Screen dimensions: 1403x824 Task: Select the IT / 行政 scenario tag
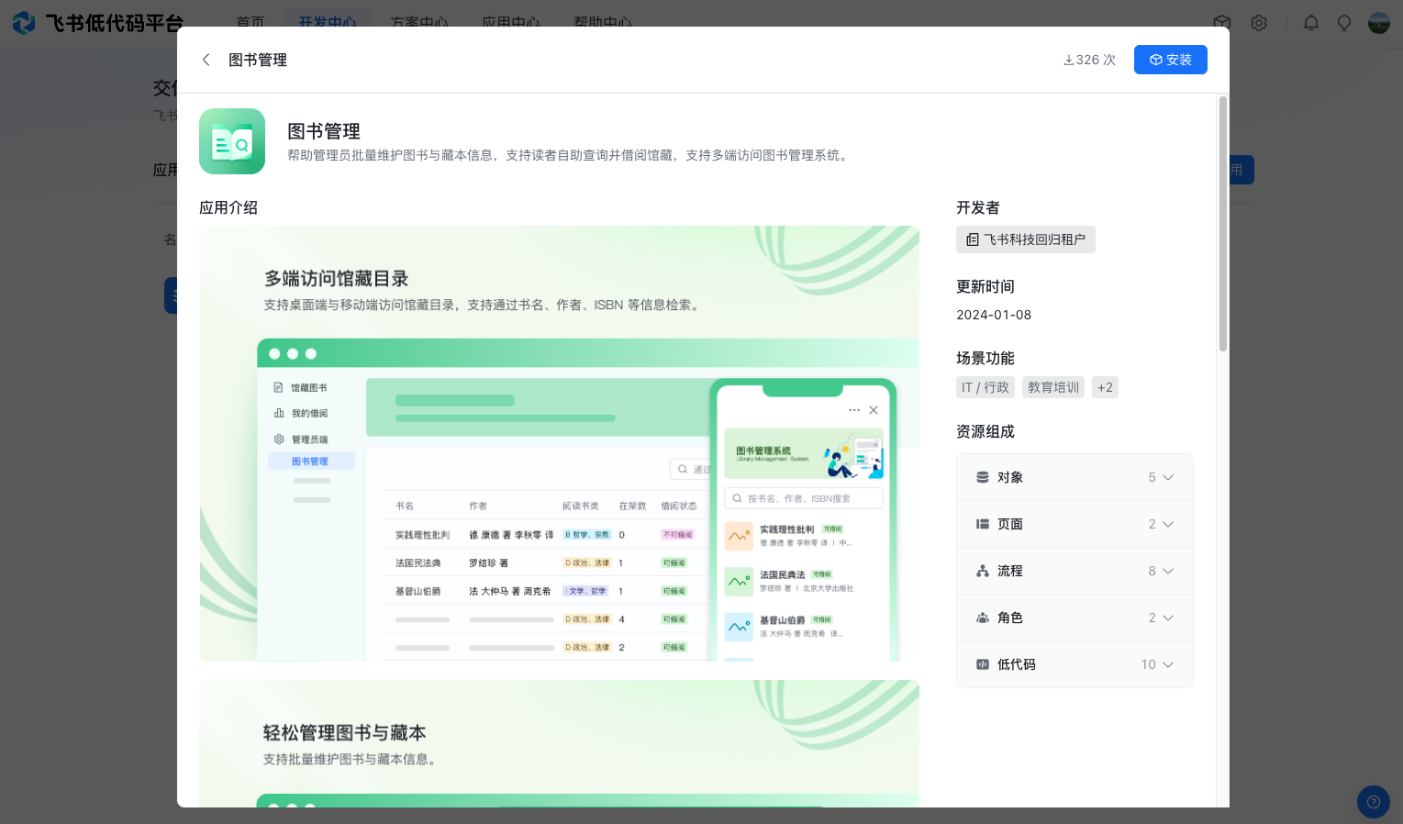tap(985, 387)
